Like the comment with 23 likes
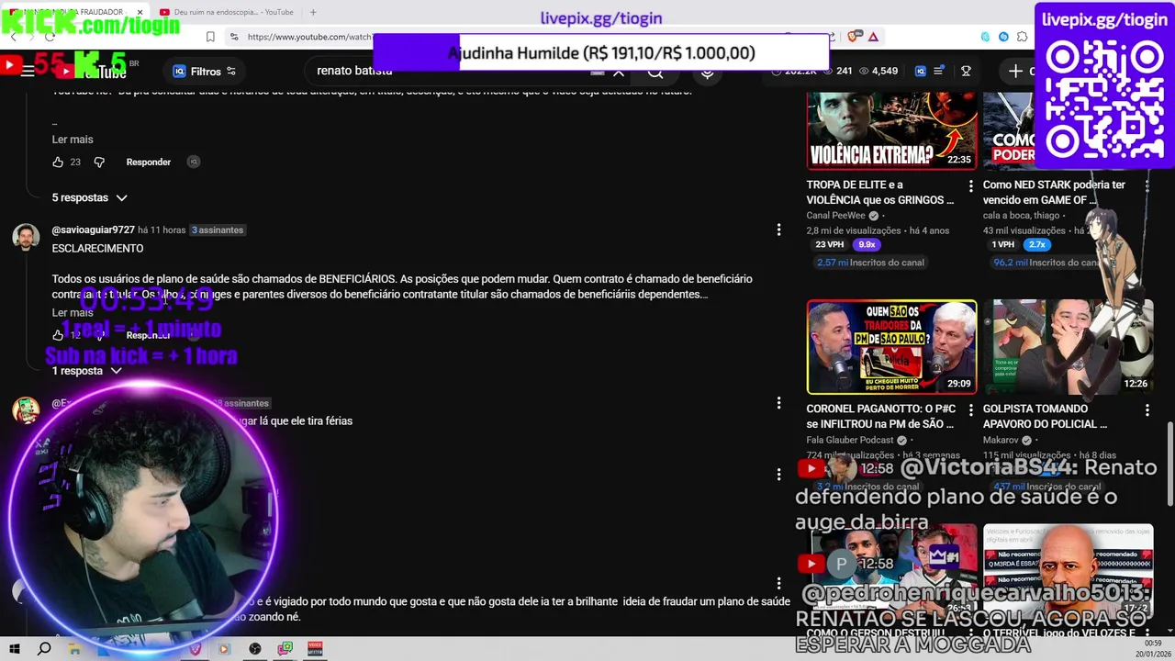The image size is (1175, 661). point(58,162)
